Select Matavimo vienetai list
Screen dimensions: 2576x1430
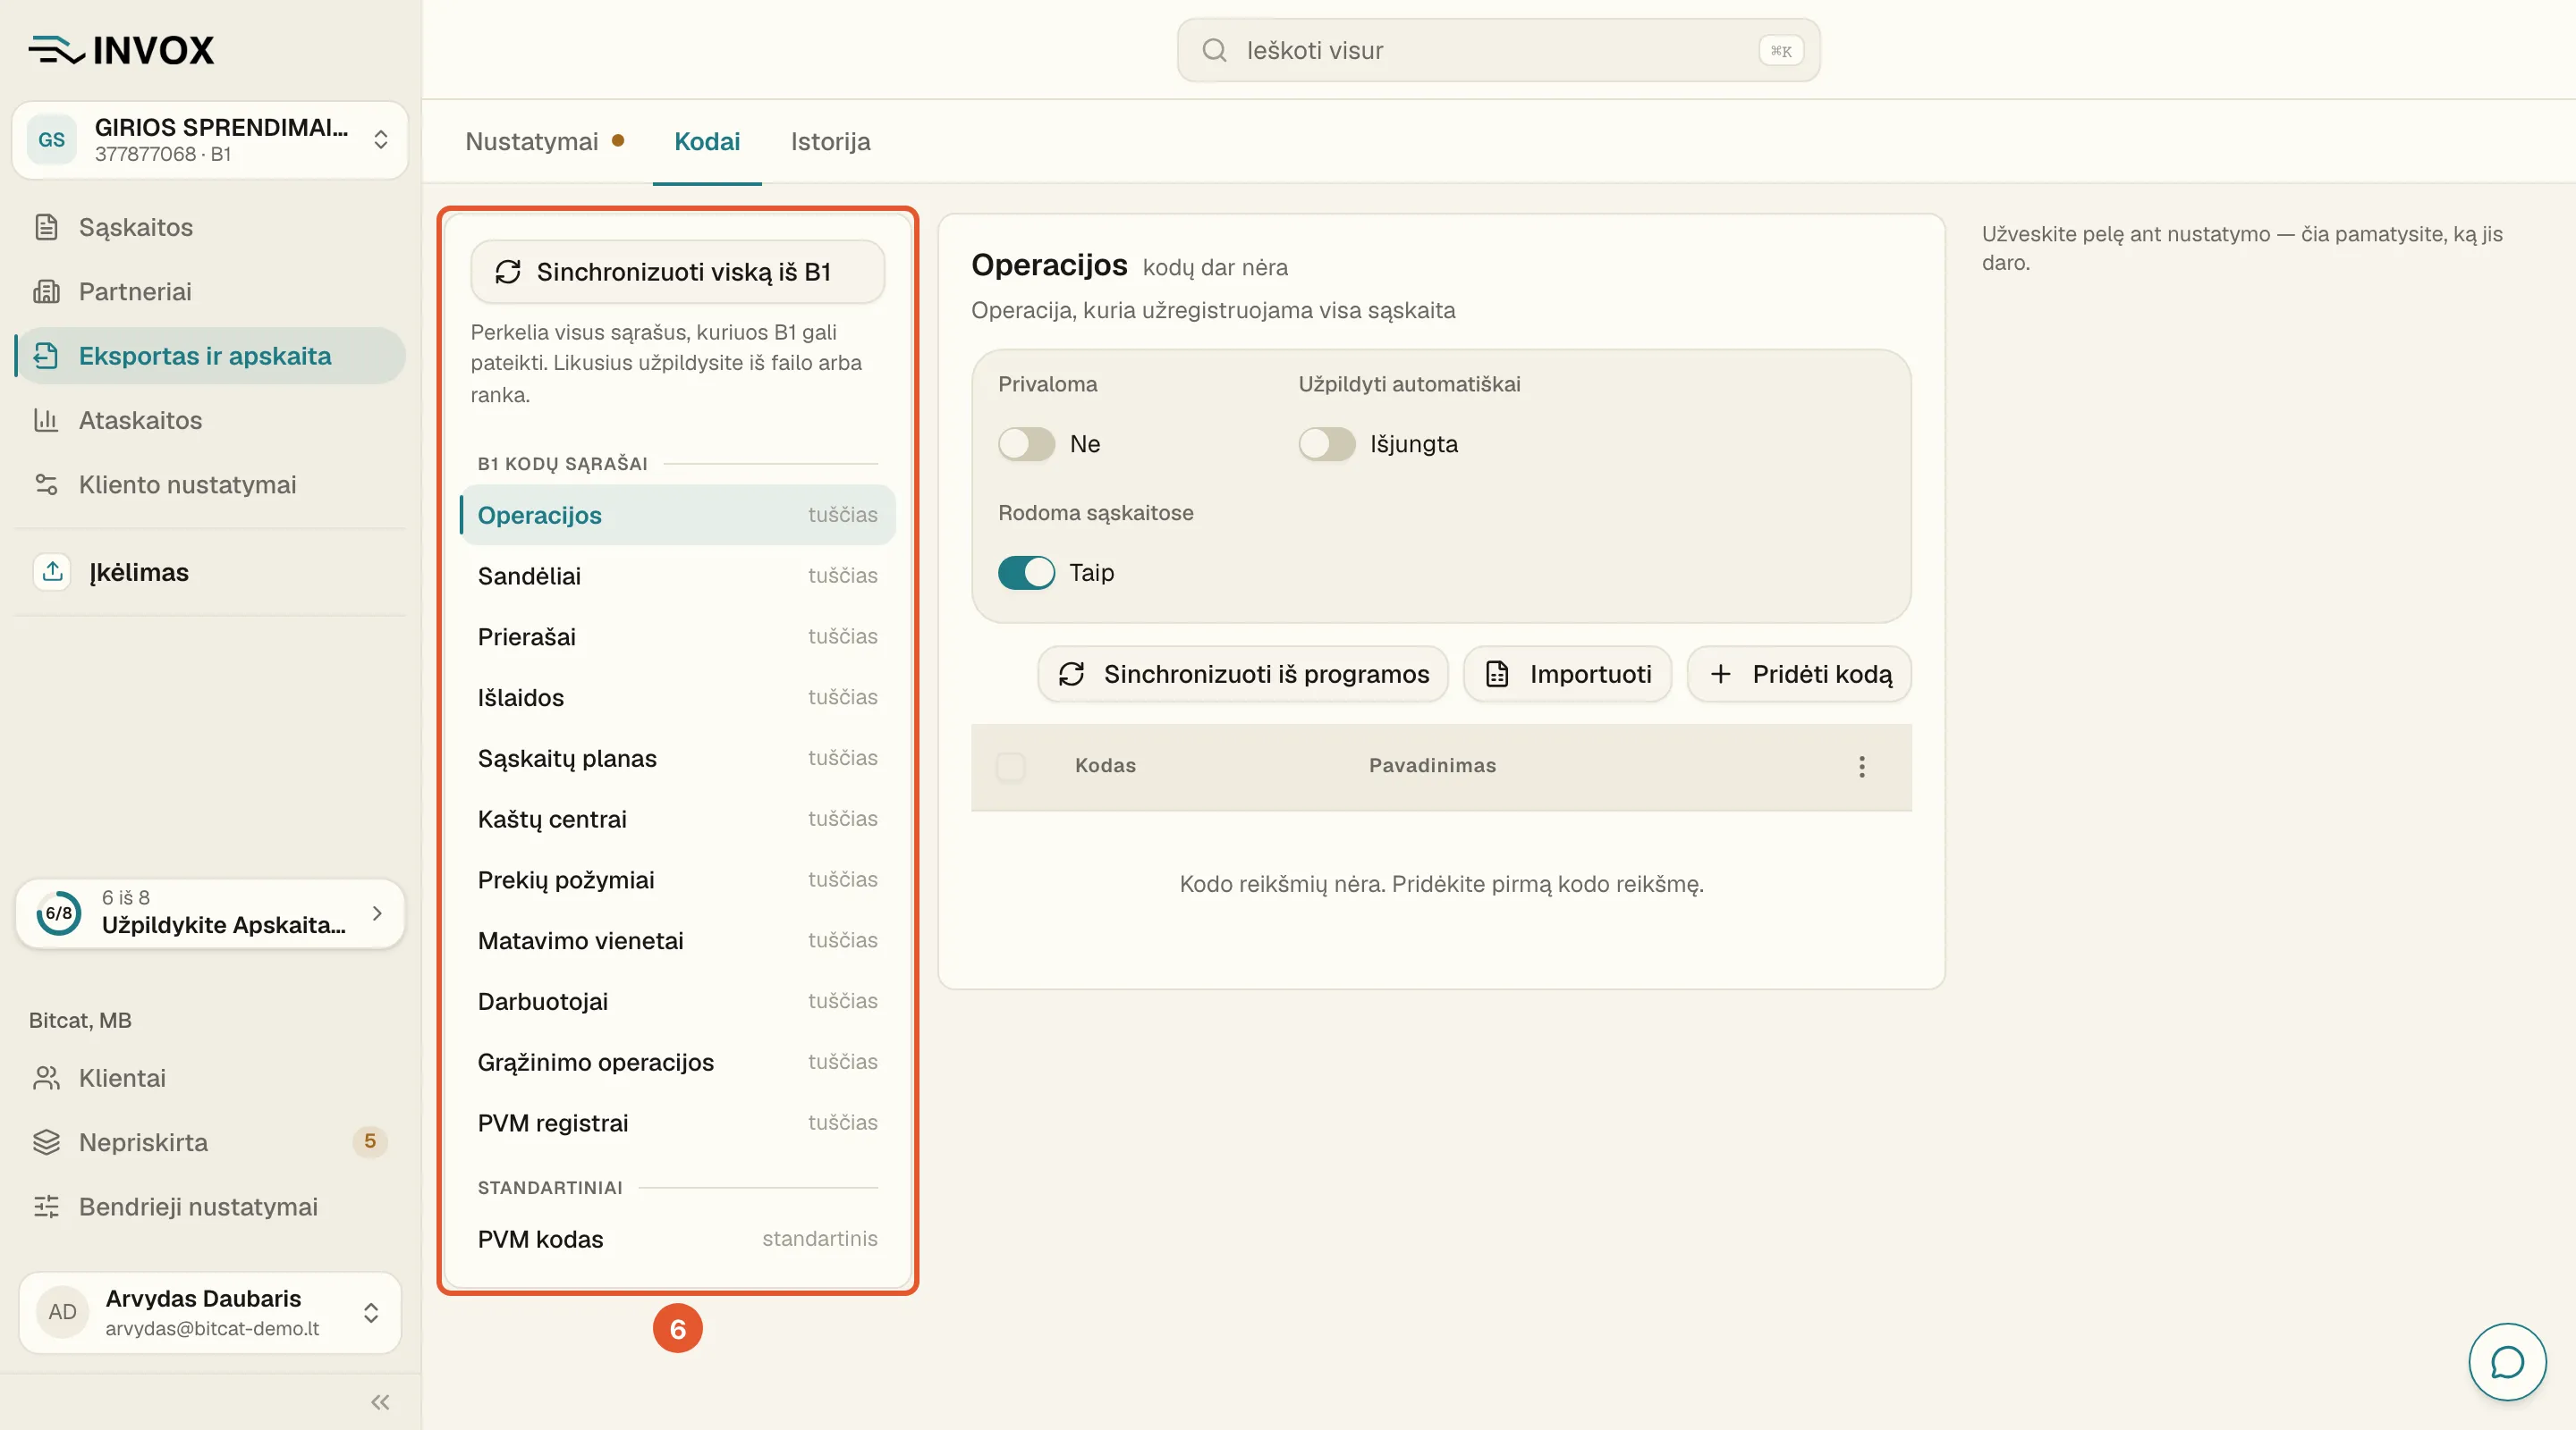tap(677, 940)
